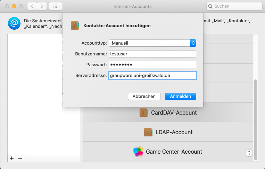Click into the Passwort field

point(152,64)
